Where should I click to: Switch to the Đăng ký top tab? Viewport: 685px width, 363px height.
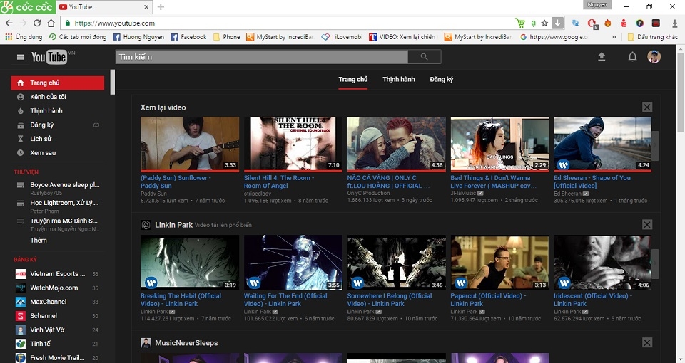(x=441, y=79)
